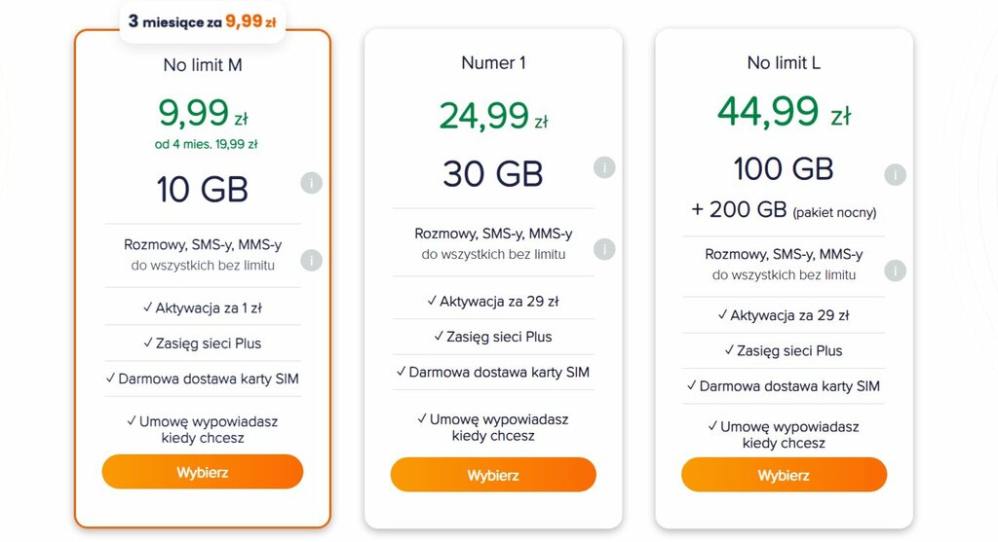Click the 3 miesiące za 9,99 zł badge

(203, 21)
